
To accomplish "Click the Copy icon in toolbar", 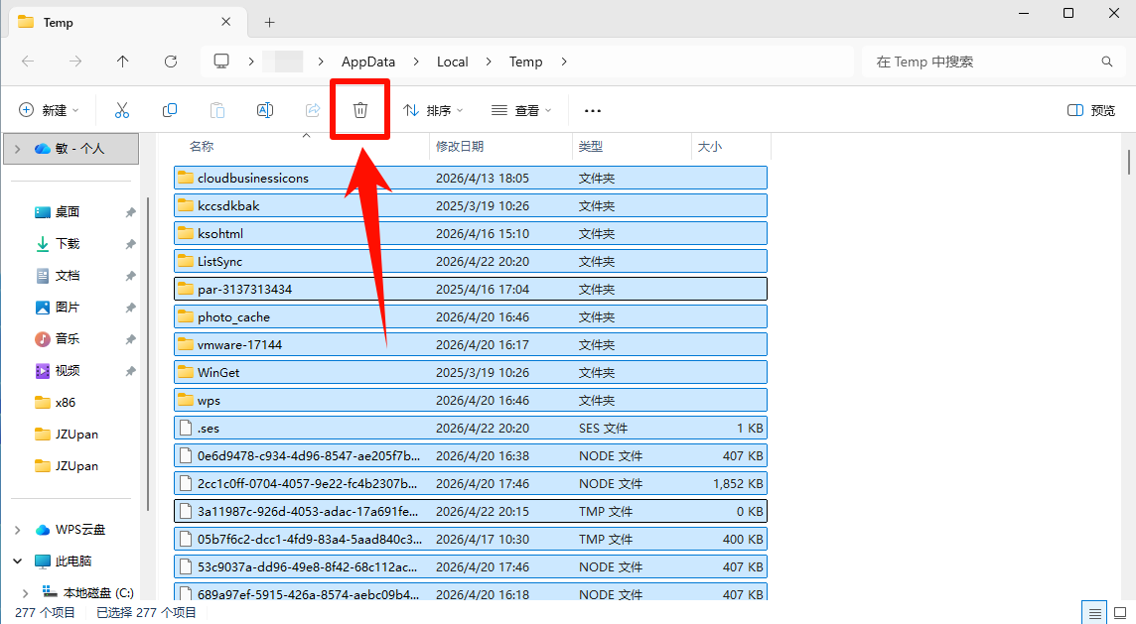I will (x=170, y=110).
